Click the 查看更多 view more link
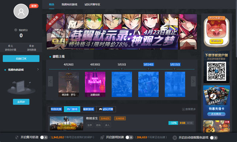237x142 pixels. pos(189,109)
